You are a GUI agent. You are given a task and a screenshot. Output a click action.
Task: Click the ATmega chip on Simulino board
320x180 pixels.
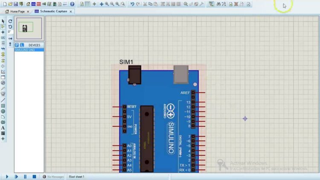(147, 139)
